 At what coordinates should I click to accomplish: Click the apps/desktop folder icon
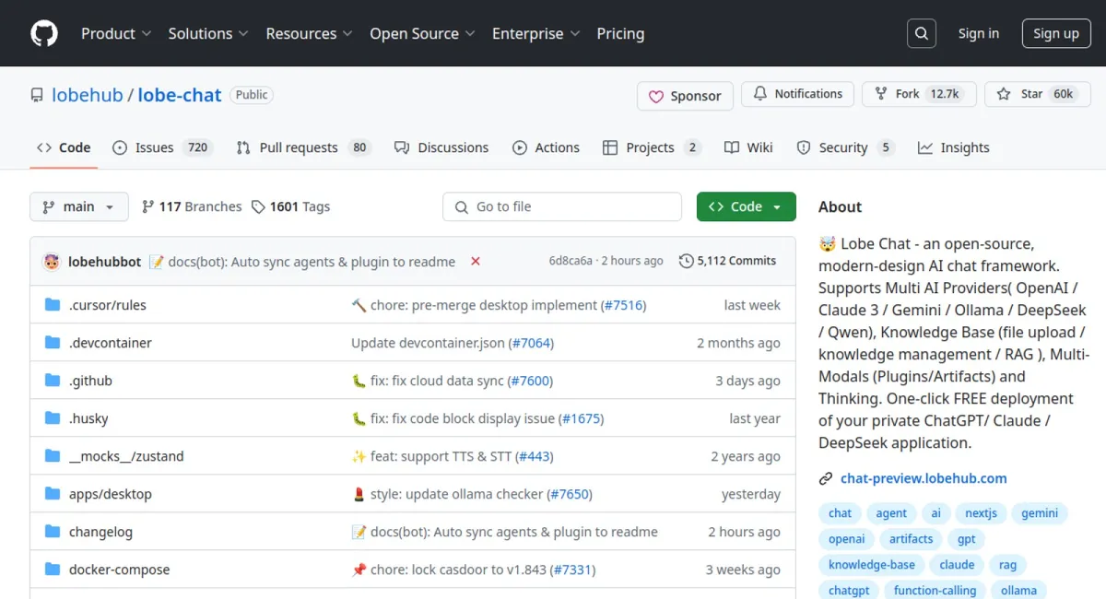(53, 494)
